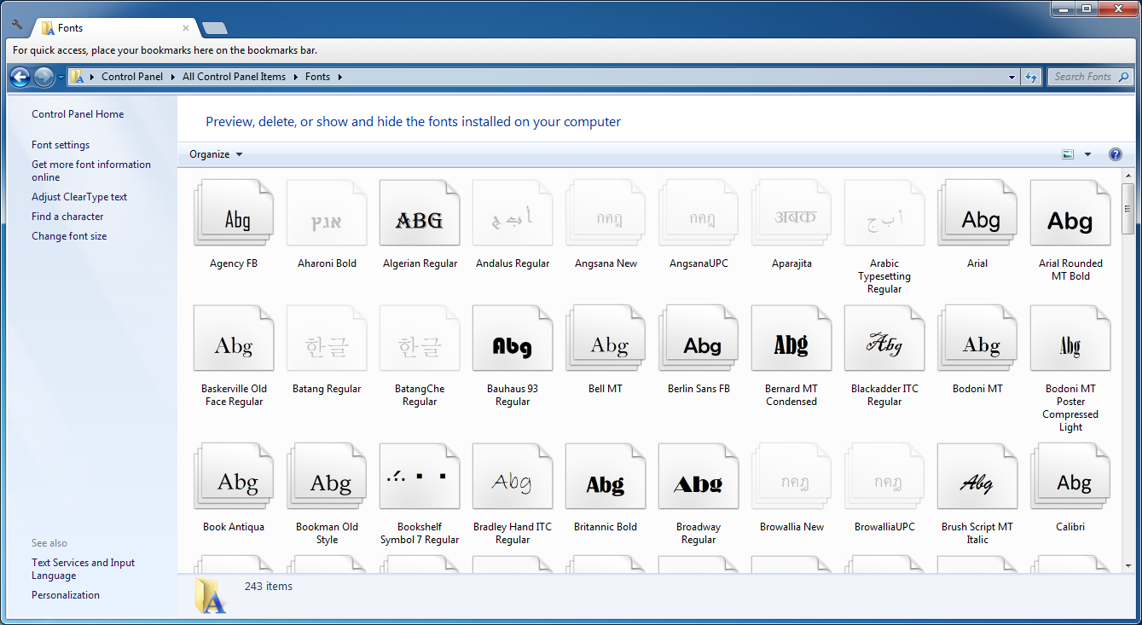Open Text Services and Input Language link
The image size is (1142, 625).
point(84,569)
